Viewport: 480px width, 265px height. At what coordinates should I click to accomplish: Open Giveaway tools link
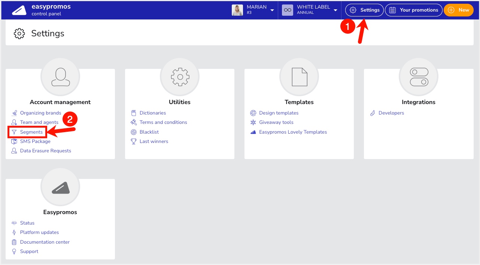point(276,122)
